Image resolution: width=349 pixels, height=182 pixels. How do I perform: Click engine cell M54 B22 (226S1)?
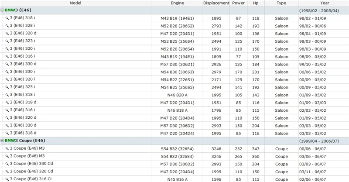(178, 80)
